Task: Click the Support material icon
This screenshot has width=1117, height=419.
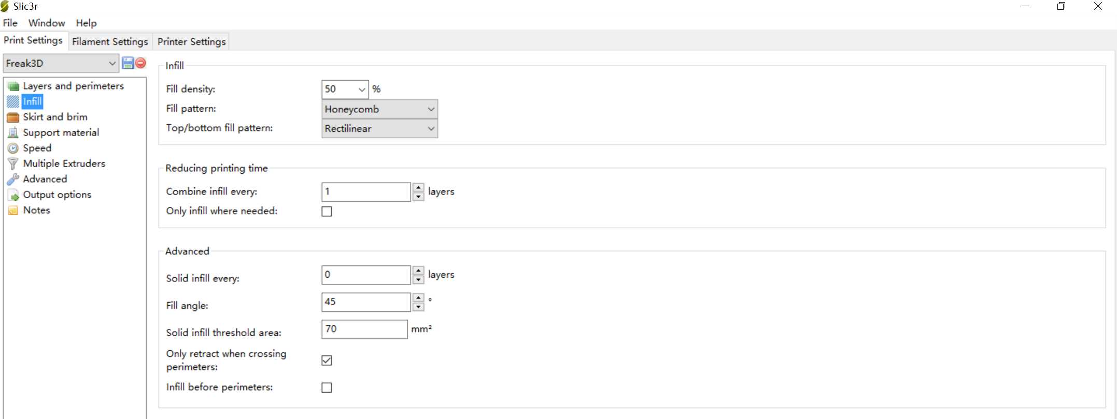Action: click(x=13, y=132)
